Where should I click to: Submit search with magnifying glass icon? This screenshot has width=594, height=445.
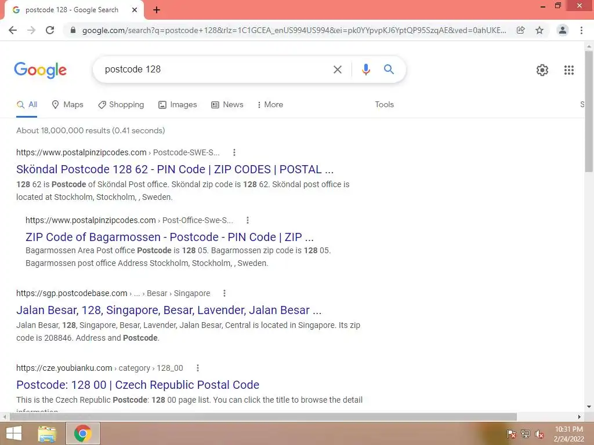[389, 70]
